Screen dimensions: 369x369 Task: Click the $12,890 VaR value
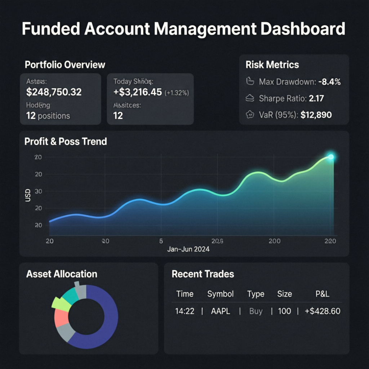(x=316, y=115)
